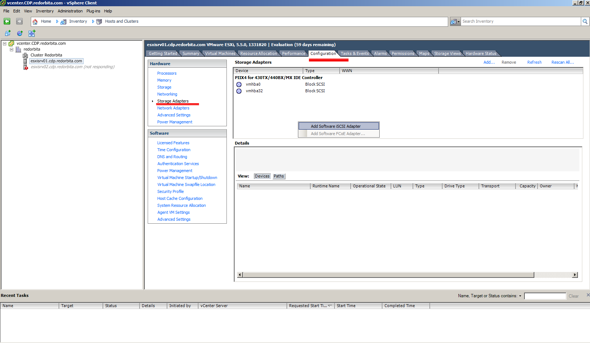Click the New vApp toolbar icon
Image resolution: width=590 pixels, height=343 pixels.
[x=32, y=33]
